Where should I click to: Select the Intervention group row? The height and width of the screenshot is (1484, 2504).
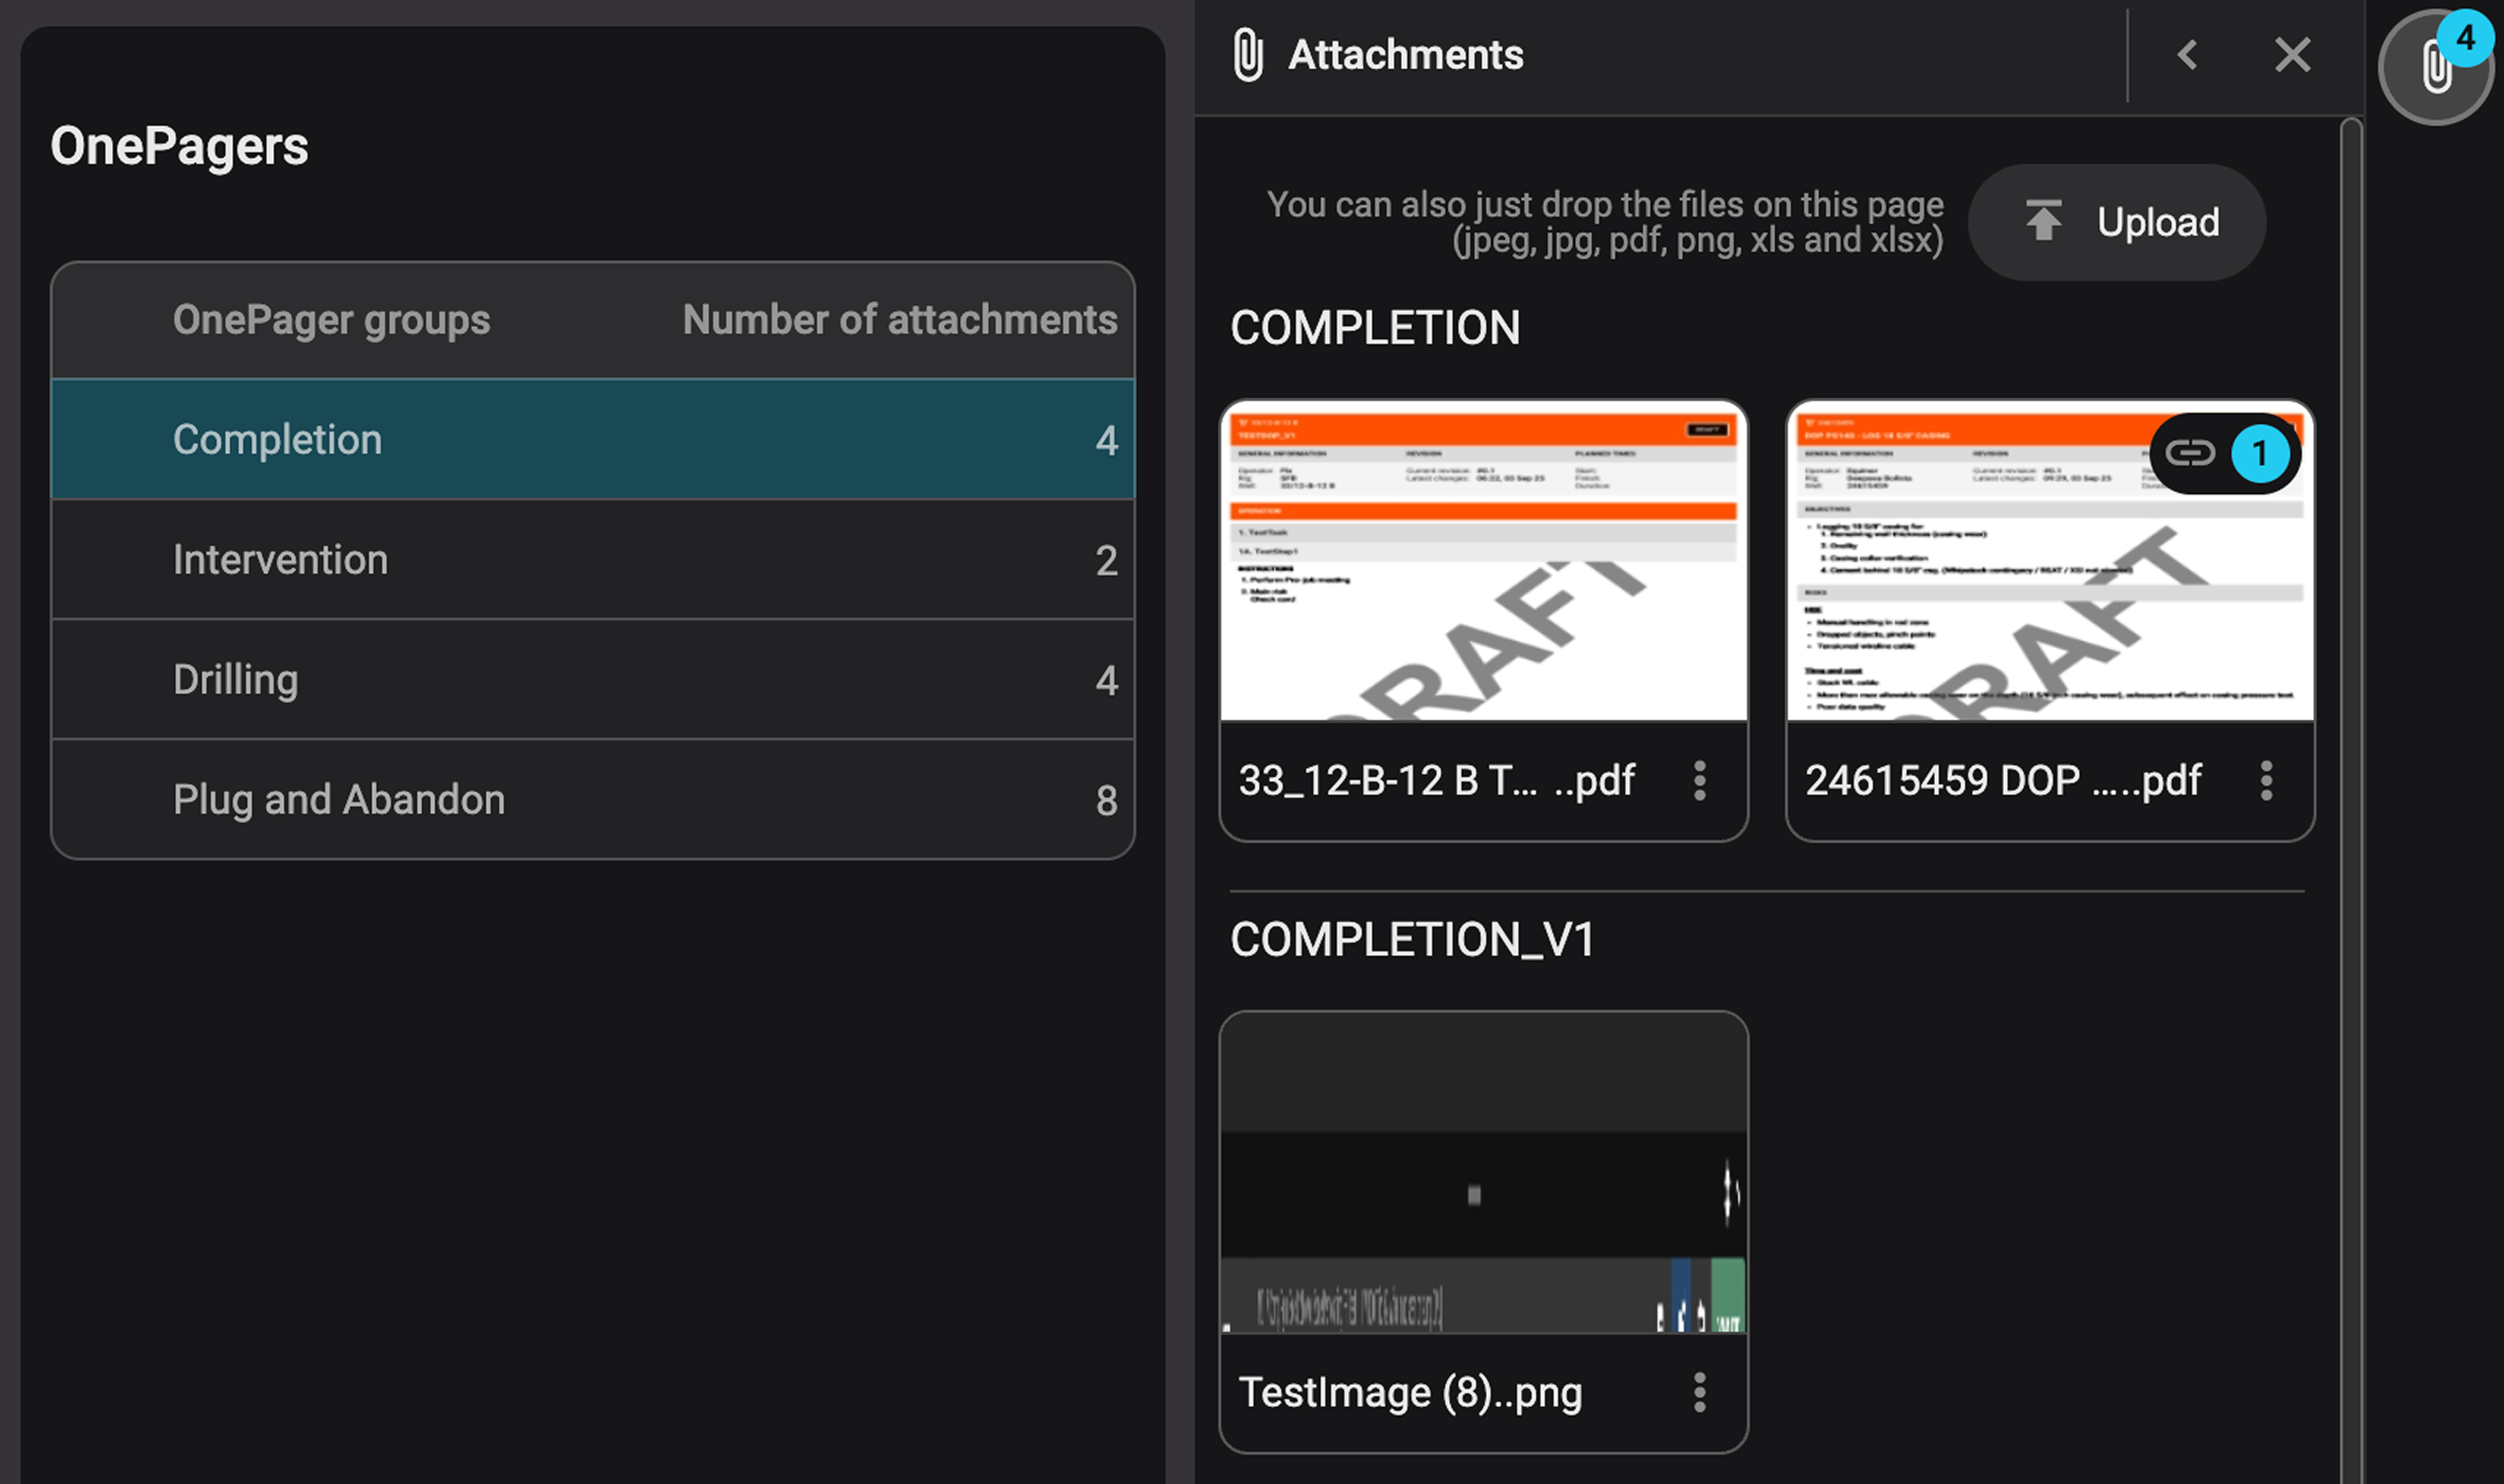pos(592,559)
